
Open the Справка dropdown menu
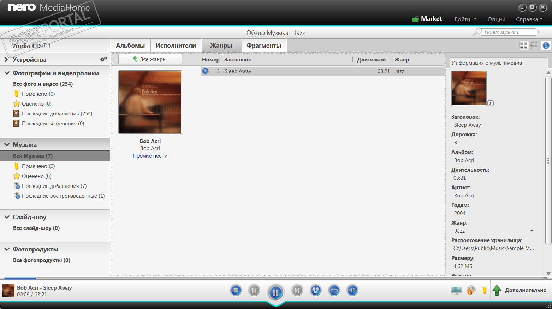[529, 19]
